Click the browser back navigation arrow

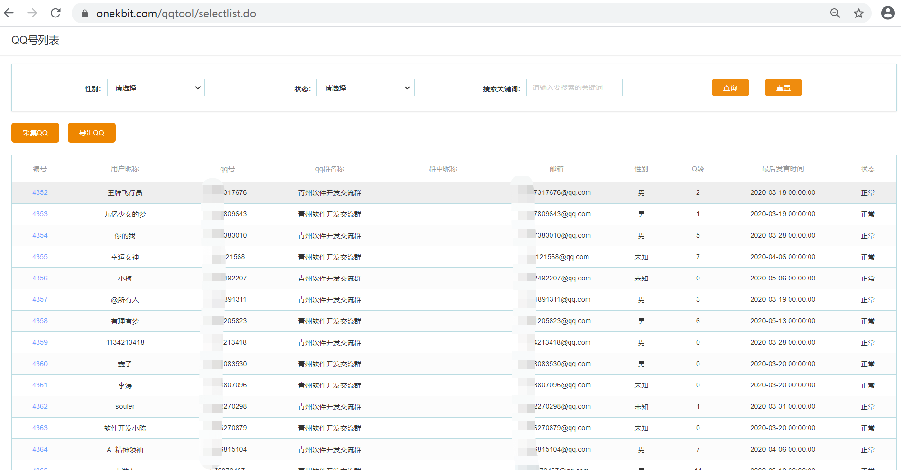9,13
